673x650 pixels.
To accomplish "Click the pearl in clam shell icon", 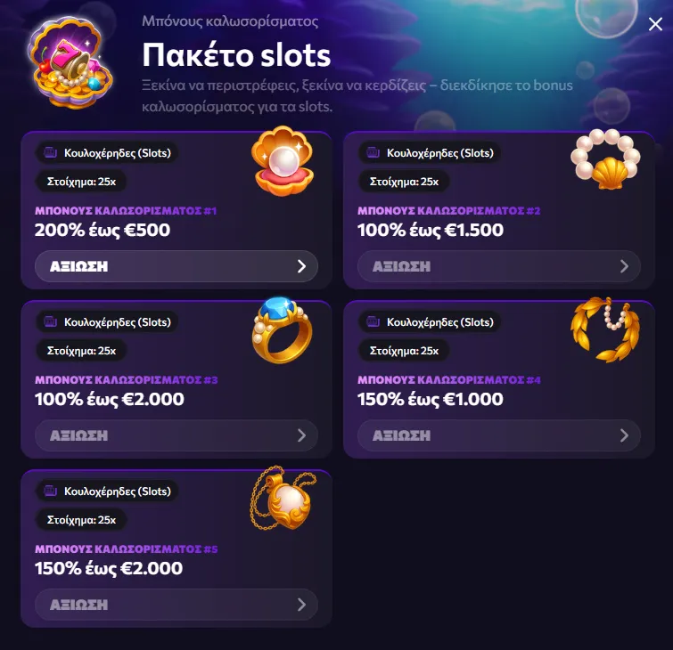I will [283, 161].
